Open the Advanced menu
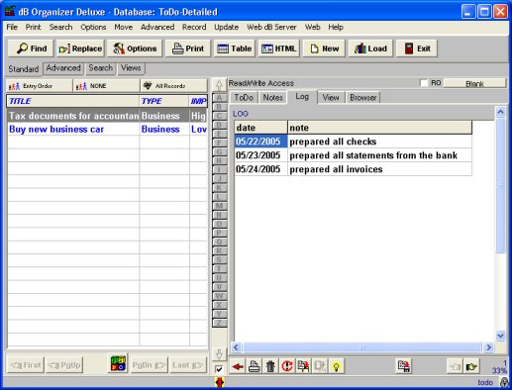The image size is (512, 390). (157, 27)
